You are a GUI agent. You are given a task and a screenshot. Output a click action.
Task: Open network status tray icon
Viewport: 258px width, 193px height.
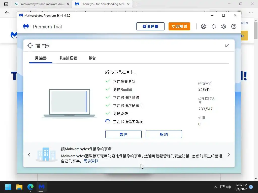pyautogui.click(x=222, y=187)
